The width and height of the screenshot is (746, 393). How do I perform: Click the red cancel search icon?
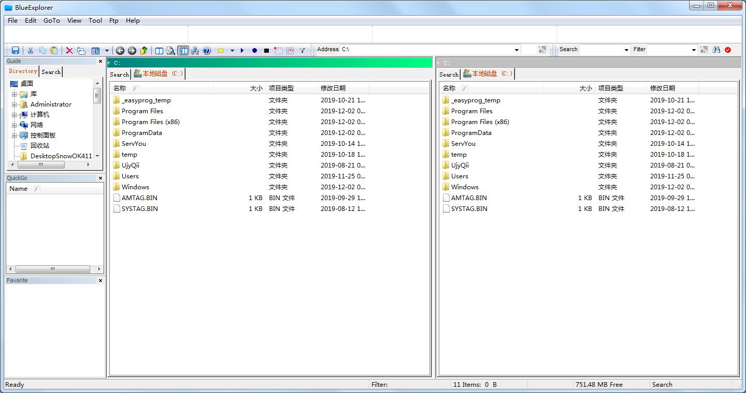click(x=728, y=50)
